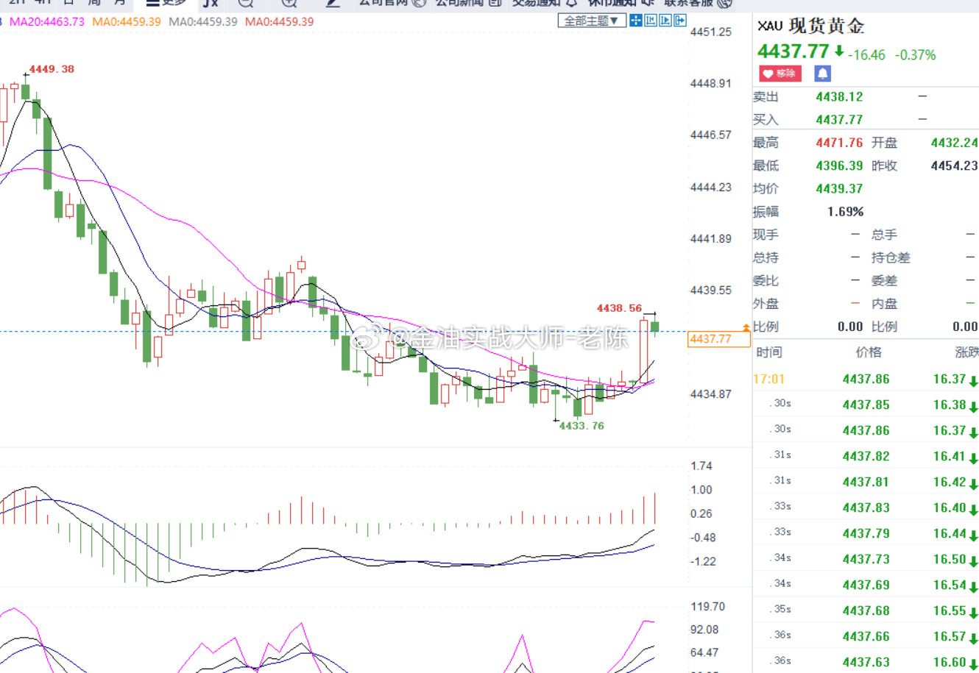
Task: Click the 买入 price 4437.77
Action: click(x=839, y=120)
